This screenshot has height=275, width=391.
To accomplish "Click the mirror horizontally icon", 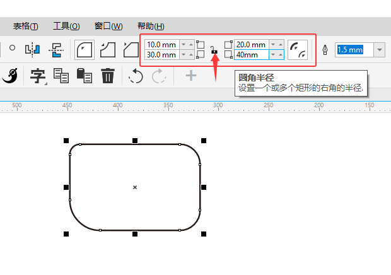I will click(32, 50).
